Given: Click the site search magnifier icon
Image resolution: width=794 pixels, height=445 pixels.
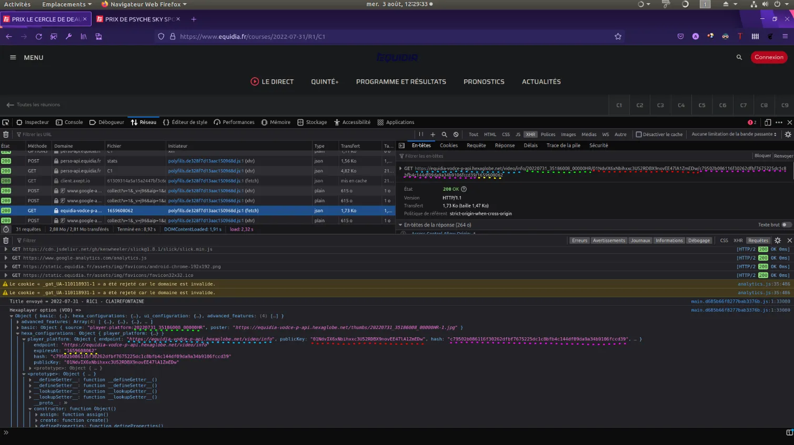Looking at the screenshot, I should tap(739, 57).
